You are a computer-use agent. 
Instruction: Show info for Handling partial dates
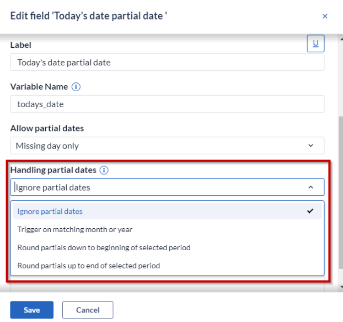click(x=104, y=170)
